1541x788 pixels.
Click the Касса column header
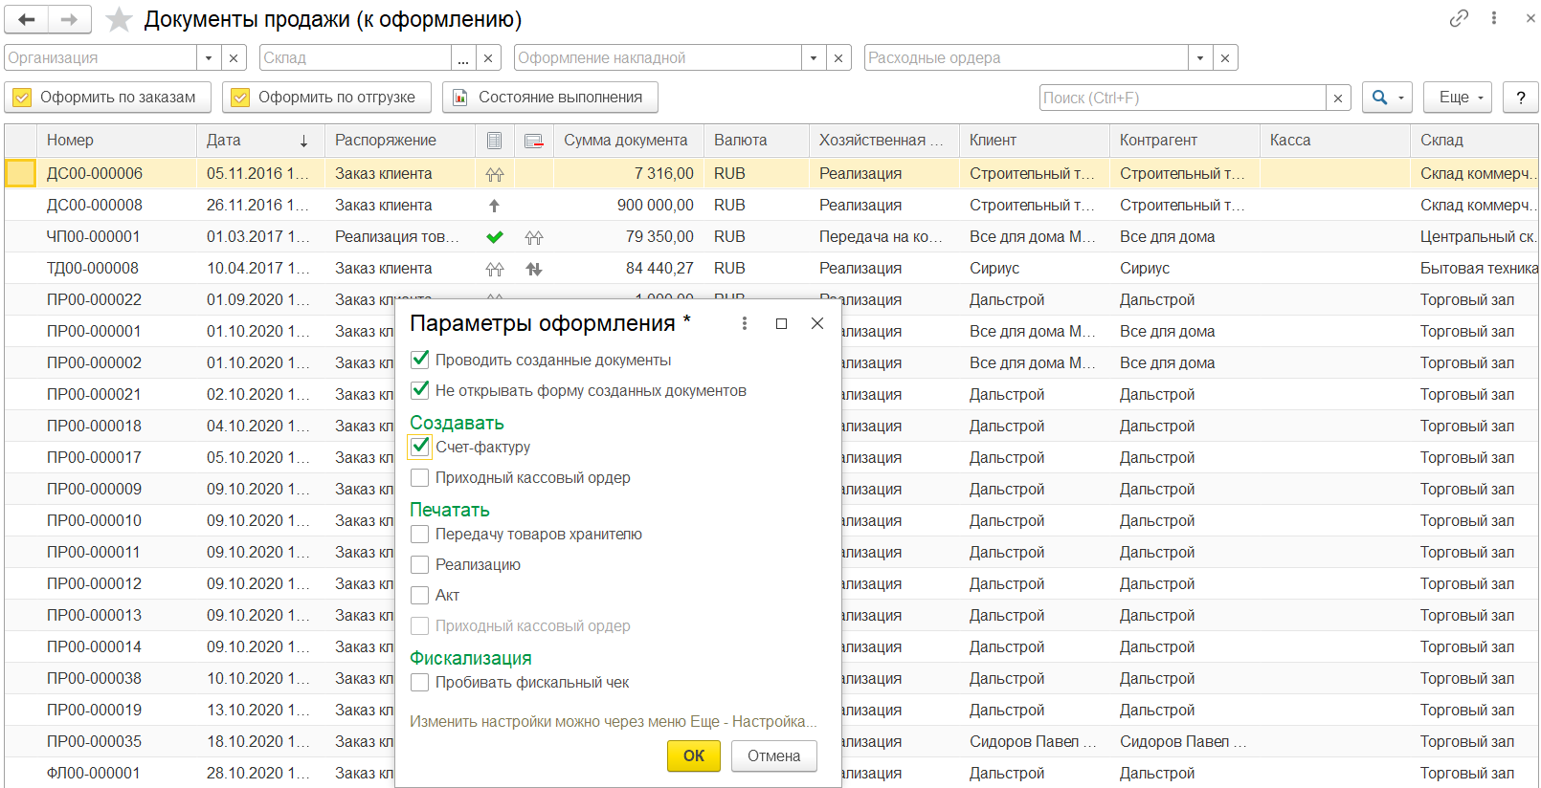tap(1334, 141)
